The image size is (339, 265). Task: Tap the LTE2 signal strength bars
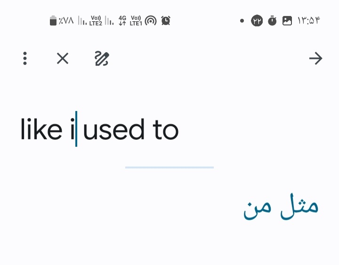point(82,21)
